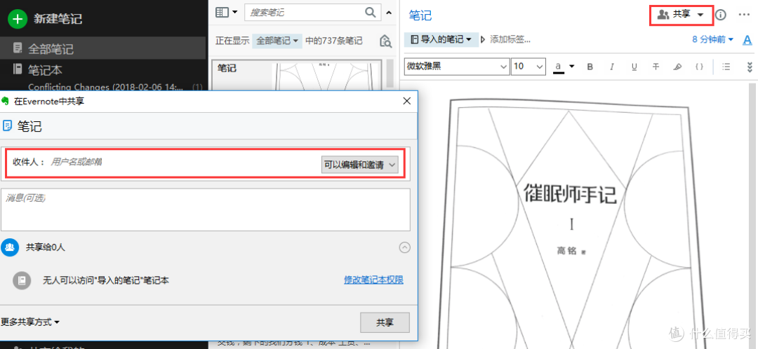Viewport: 758px width, 349px height.
Task: Click the green new note plus icon
Action: pyautogui.click(x=18, y=19)
